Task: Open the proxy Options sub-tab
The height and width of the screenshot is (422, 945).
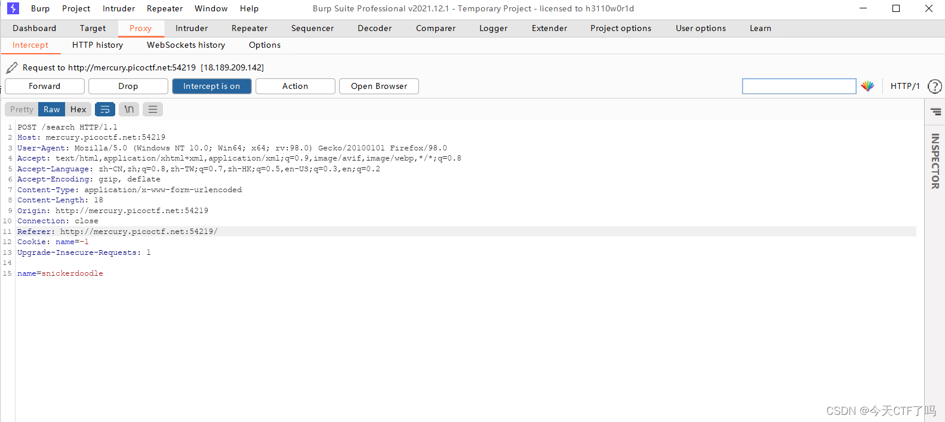Action: pyautogui.click(x=265, y=45)
